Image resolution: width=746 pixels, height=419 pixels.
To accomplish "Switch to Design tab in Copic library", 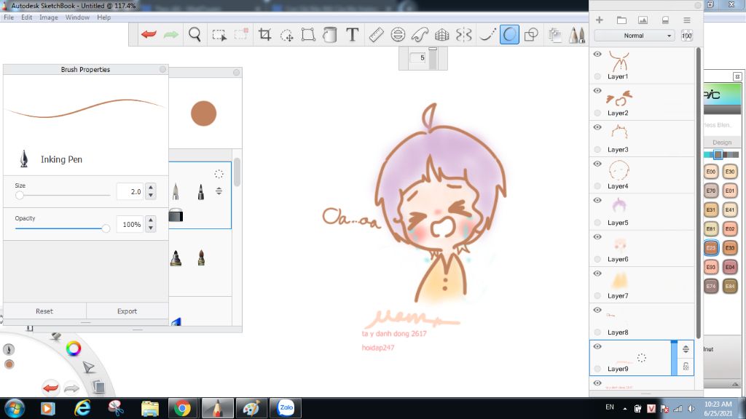I will pos(722,143).
